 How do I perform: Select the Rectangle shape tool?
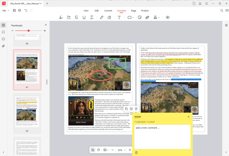click(x=130, y=18)
